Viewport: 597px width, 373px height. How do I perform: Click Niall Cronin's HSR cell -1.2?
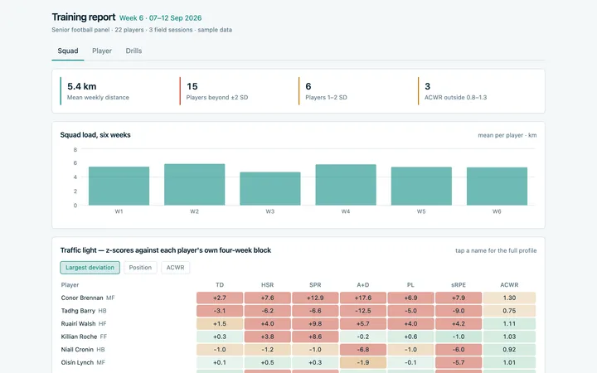(267, 350)
